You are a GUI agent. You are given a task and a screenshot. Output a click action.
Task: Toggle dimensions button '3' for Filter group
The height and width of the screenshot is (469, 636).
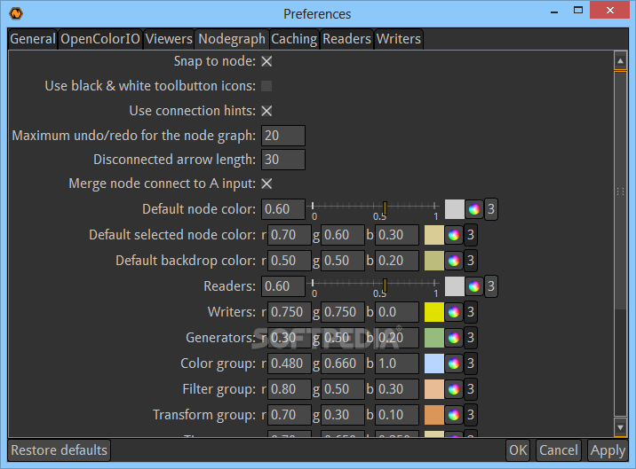(x=471, y=389)
